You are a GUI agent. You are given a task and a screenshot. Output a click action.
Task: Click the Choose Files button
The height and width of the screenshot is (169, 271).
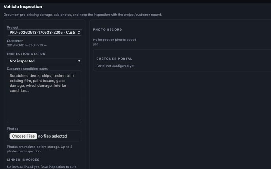23,136
